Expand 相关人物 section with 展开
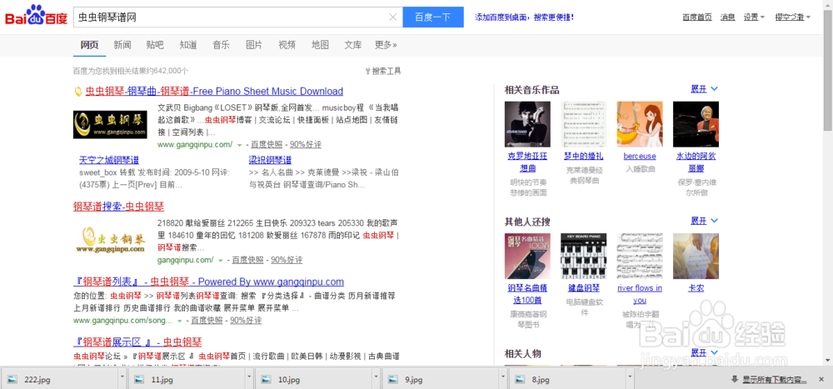833x389 pixels. click(704, 352)
